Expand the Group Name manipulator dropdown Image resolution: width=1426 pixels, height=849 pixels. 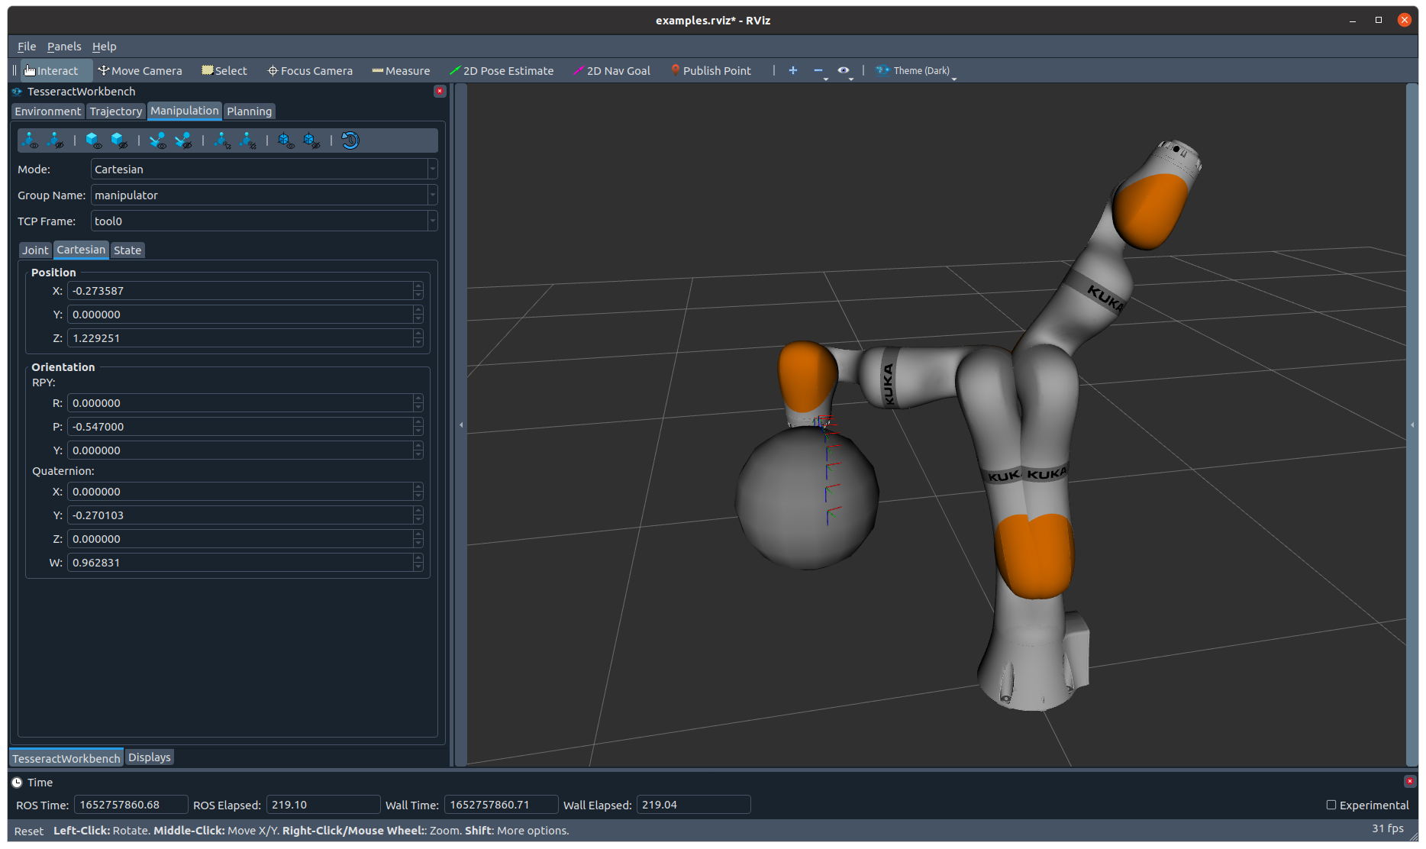[264, 195]
